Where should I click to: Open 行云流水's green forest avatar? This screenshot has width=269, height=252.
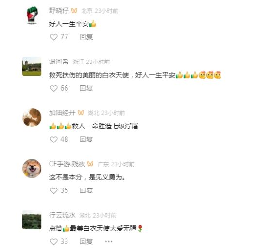(x=32, y=220)
